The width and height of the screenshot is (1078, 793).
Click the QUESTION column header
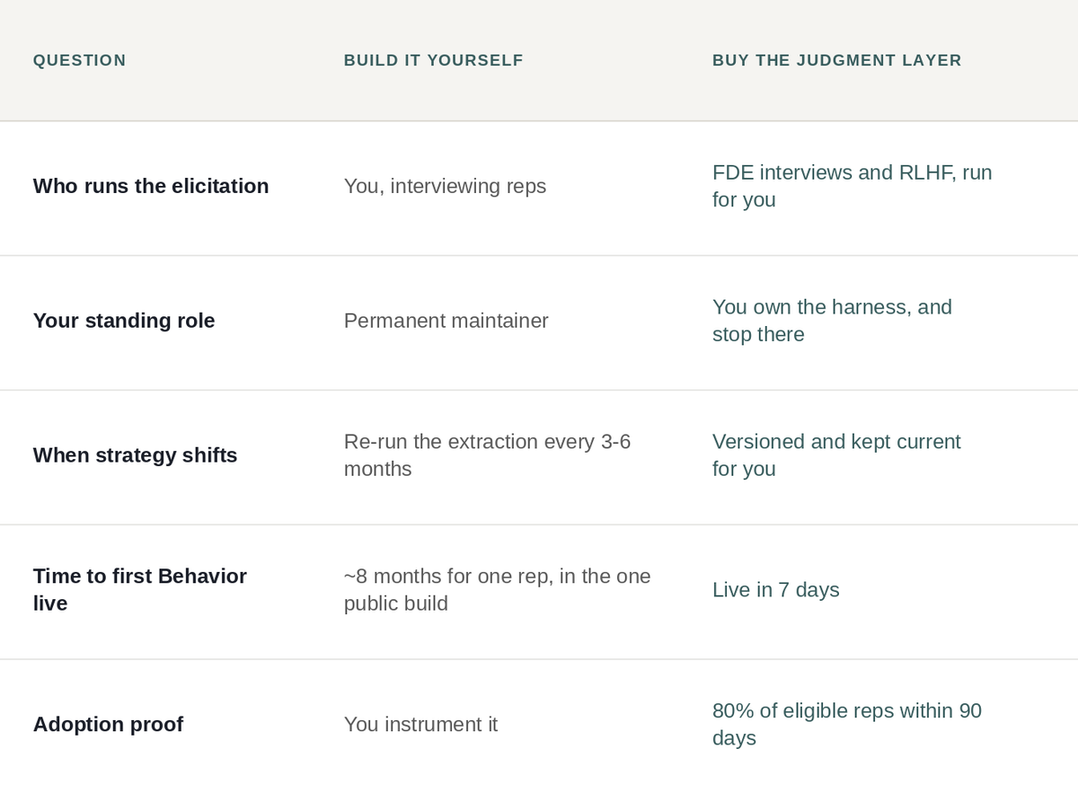click(x=79, y=60)
